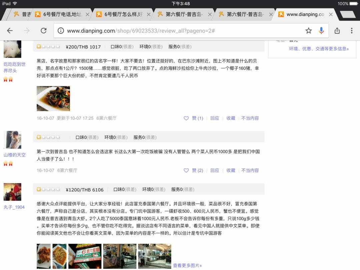Open 山楂的天空 profile name link
The width and height of the screenshot is (360, 270).
(x=14, y=155)
